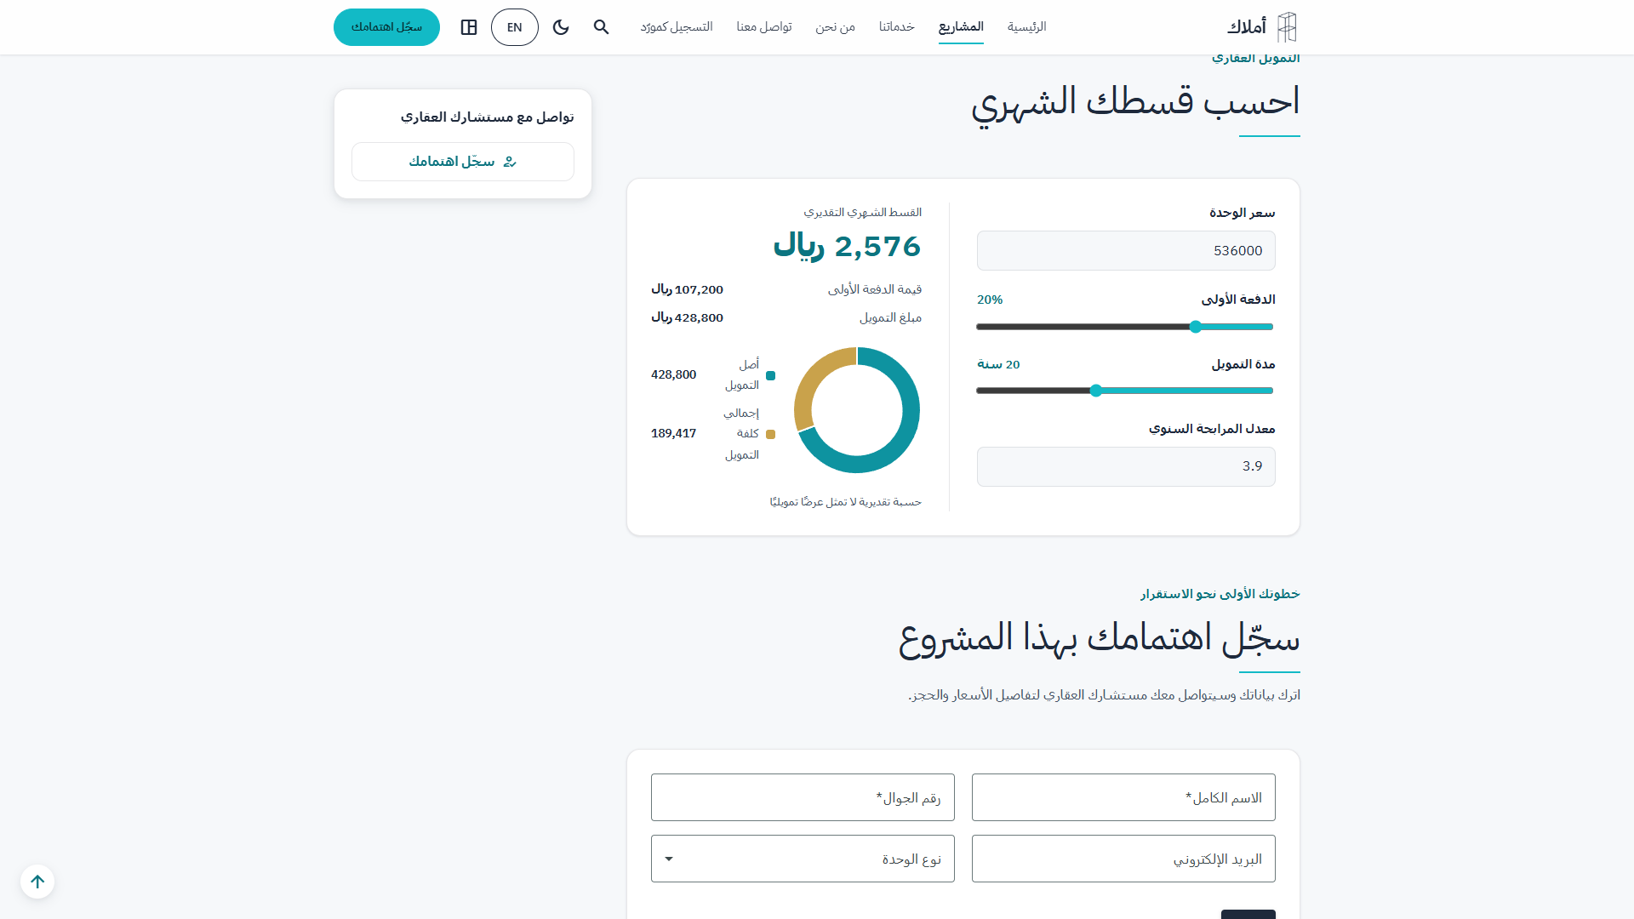
Task: Click سجّل اهتمامك button in advisor card
Action: [x=463, y=162]
